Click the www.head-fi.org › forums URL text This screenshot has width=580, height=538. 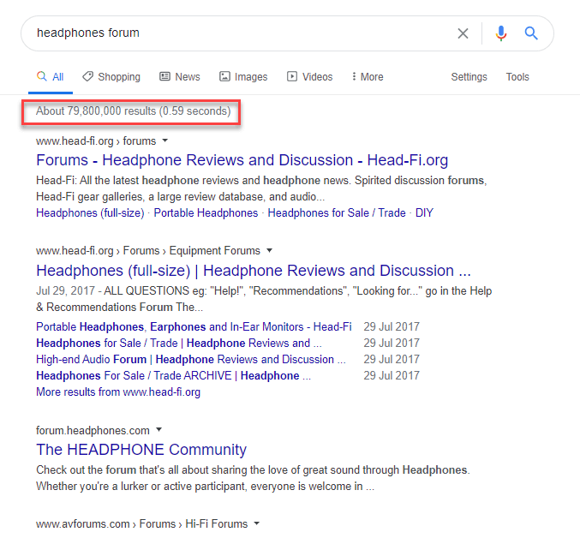pyautogui.click(x=96, y=140)
